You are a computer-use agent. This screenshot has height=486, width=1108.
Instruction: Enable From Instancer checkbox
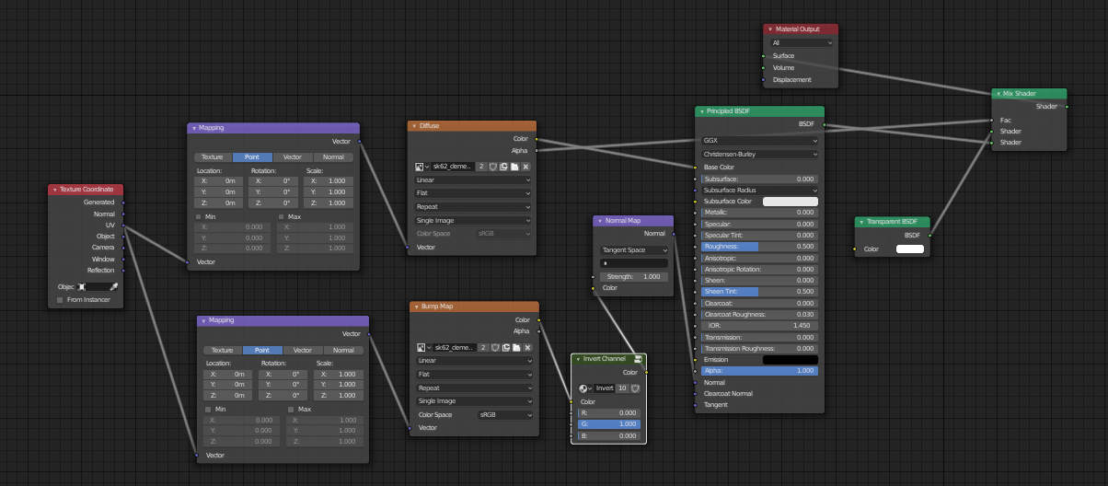61,299
